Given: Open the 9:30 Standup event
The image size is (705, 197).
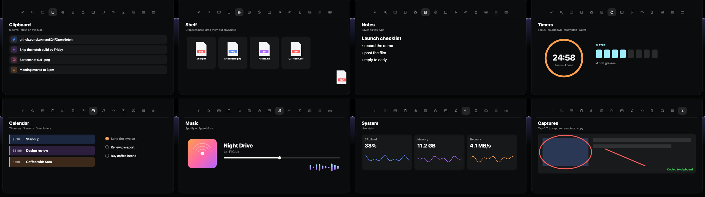Looking at the screenshot, I should pos(52,139).
